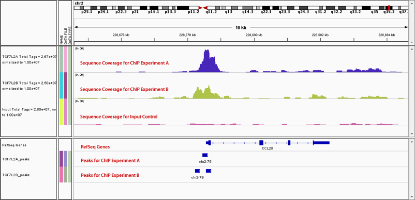Click the pink NAME attribute cell of TCF7L2B_peaks
Image resolution: width=415 pixels, height=200 pixels.
pyautogui.click(x=62, y=174)
